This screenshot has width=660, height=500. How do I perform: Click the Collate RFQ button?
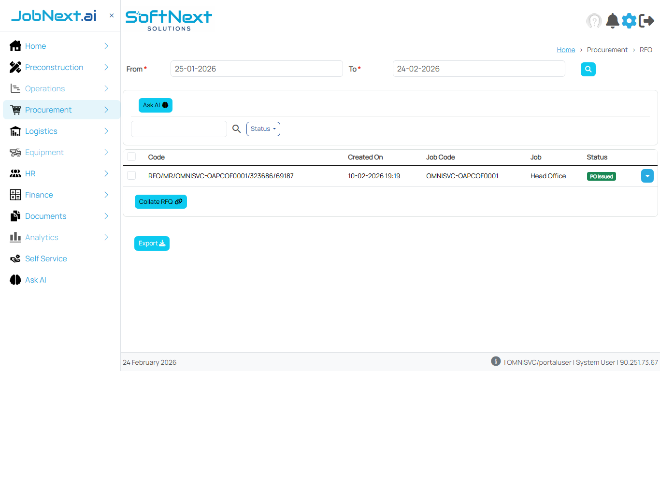point(160,202)
